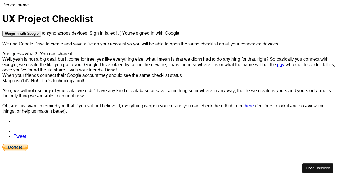The image size is (340, 178).
Task: Follow the 'guy' hyperlink
Action: pos(280,64)
